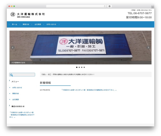161x136 pixels.
Task: Click the signboard slider image
Action: point(80,48)
